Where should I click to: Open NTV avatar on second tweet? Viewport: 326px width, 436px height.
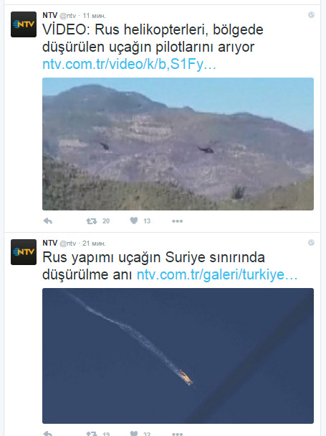(24, 252)
